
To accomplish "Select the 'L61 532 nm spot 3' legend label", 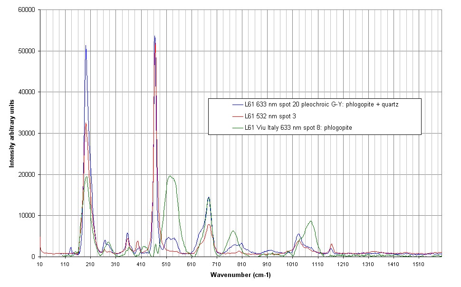I will [268, 116].
